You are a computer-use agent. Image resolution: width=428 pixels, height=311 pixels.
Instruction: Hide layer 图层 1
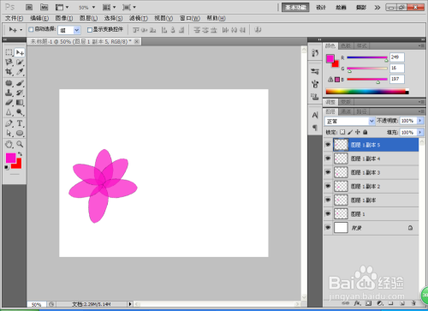[x=328, y=213]
